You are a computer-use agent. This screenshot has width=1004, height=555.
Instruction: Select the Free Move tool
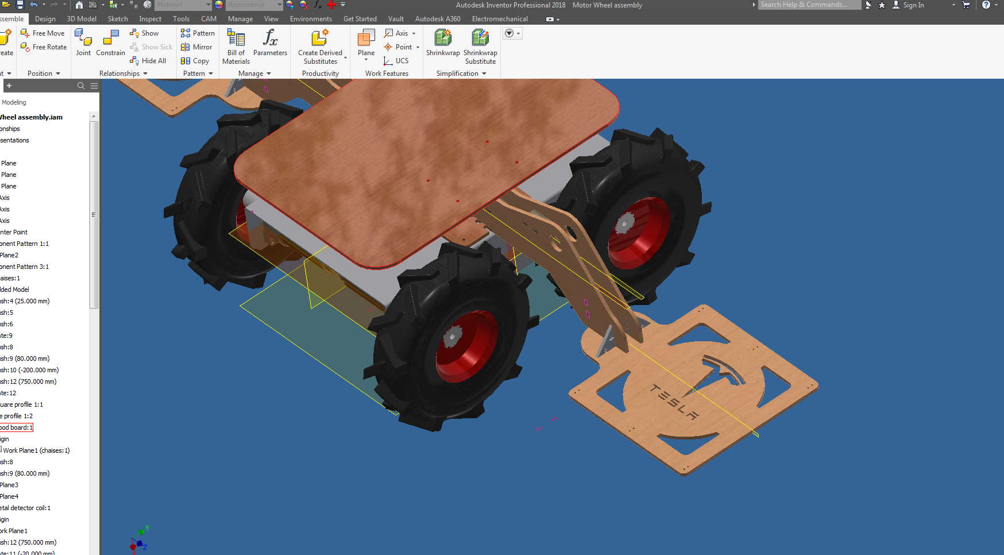tap(43, 33)
